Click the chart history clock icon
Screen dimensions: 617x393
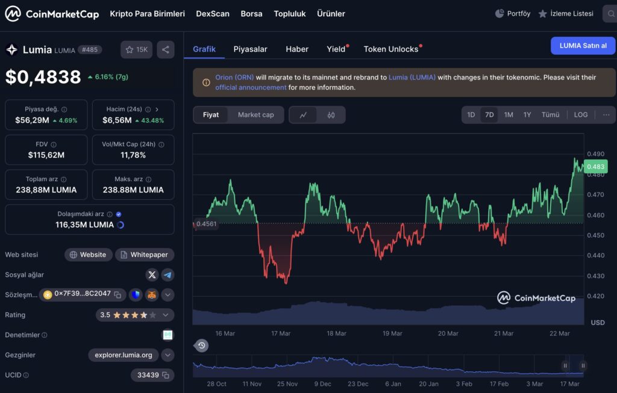pyautogui.click(x=201, y=345)
